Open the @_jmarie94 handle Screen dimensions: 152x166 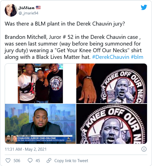28,13
